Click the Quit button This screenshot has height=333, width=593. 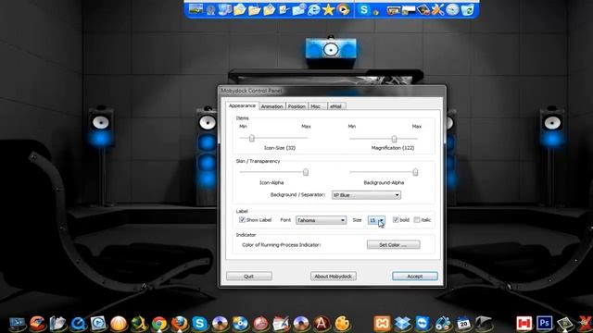coord(249,277)
